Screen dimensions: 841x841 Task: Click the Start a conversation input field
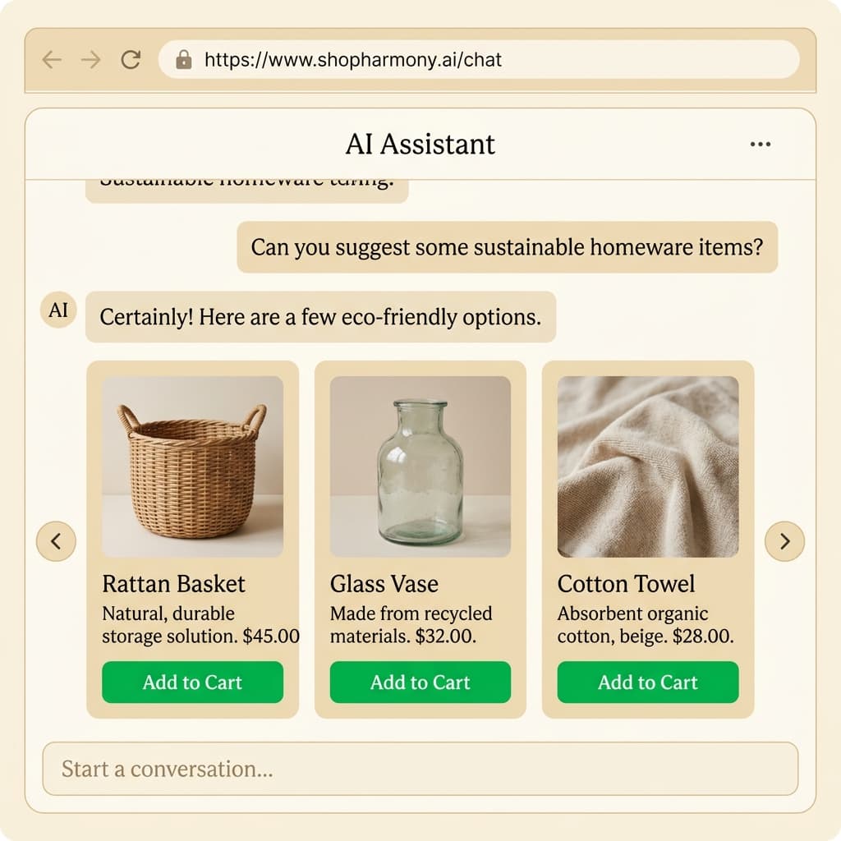[x=420, y=769]
